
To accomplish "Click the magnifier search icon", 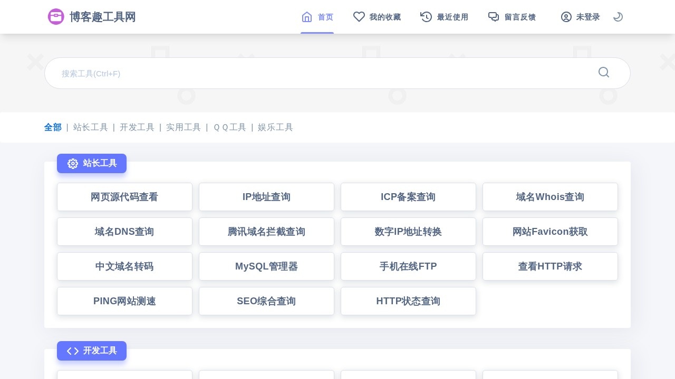I will (603, 73).
